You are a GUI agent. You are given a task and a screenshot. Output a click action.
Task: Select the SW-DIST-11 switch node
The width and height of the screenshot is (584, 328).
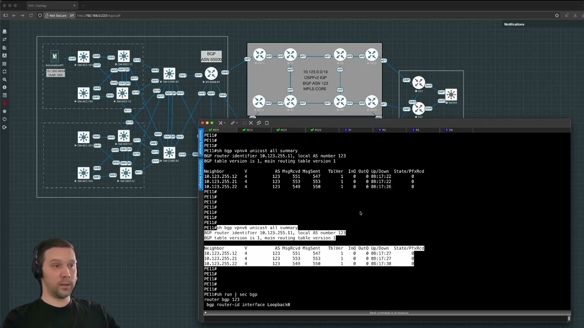click(x=124, y=56)
